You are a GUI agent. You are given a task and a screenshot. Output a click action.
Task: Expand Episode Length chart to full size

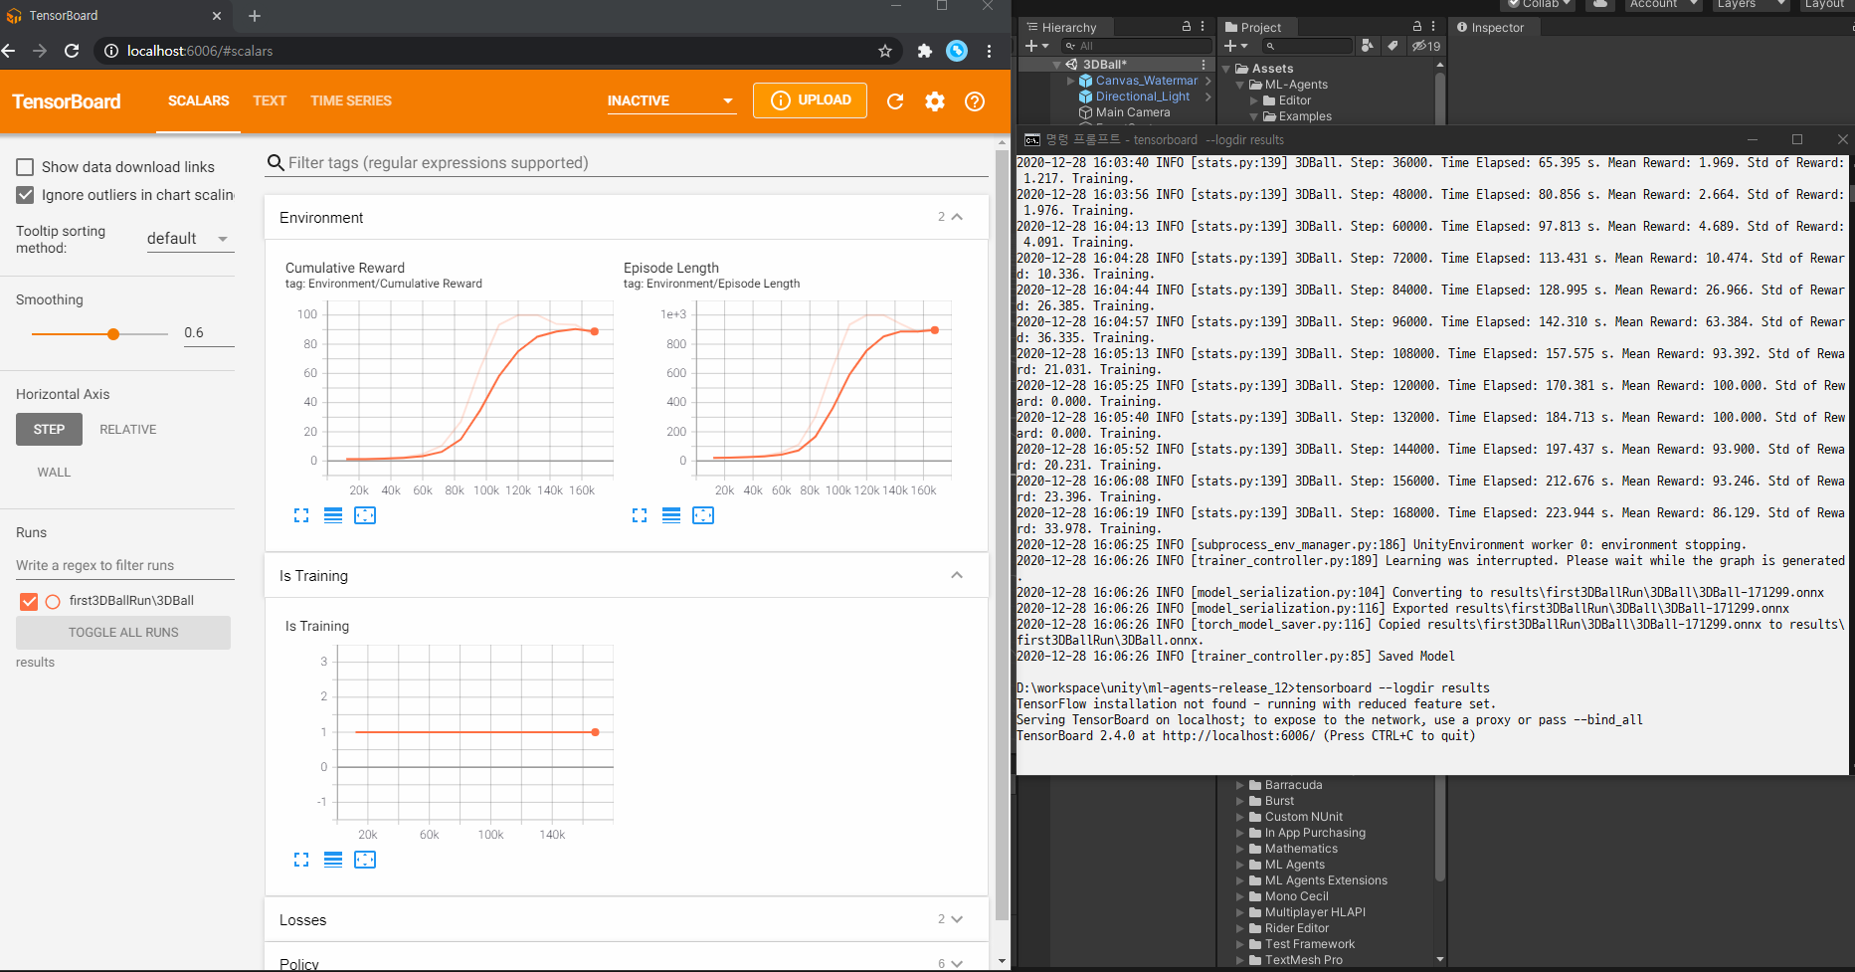point(640,515)
